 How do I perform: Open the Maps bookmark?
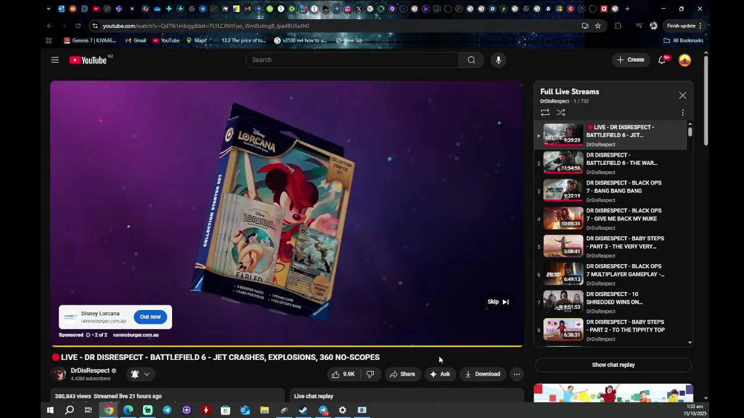pyautogui.click(x=196, y=41)
